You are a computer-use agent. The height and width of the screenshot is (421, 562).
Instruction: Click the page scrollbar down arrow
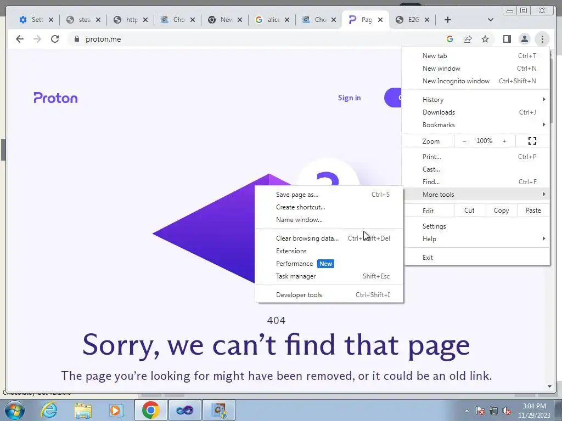549,386
